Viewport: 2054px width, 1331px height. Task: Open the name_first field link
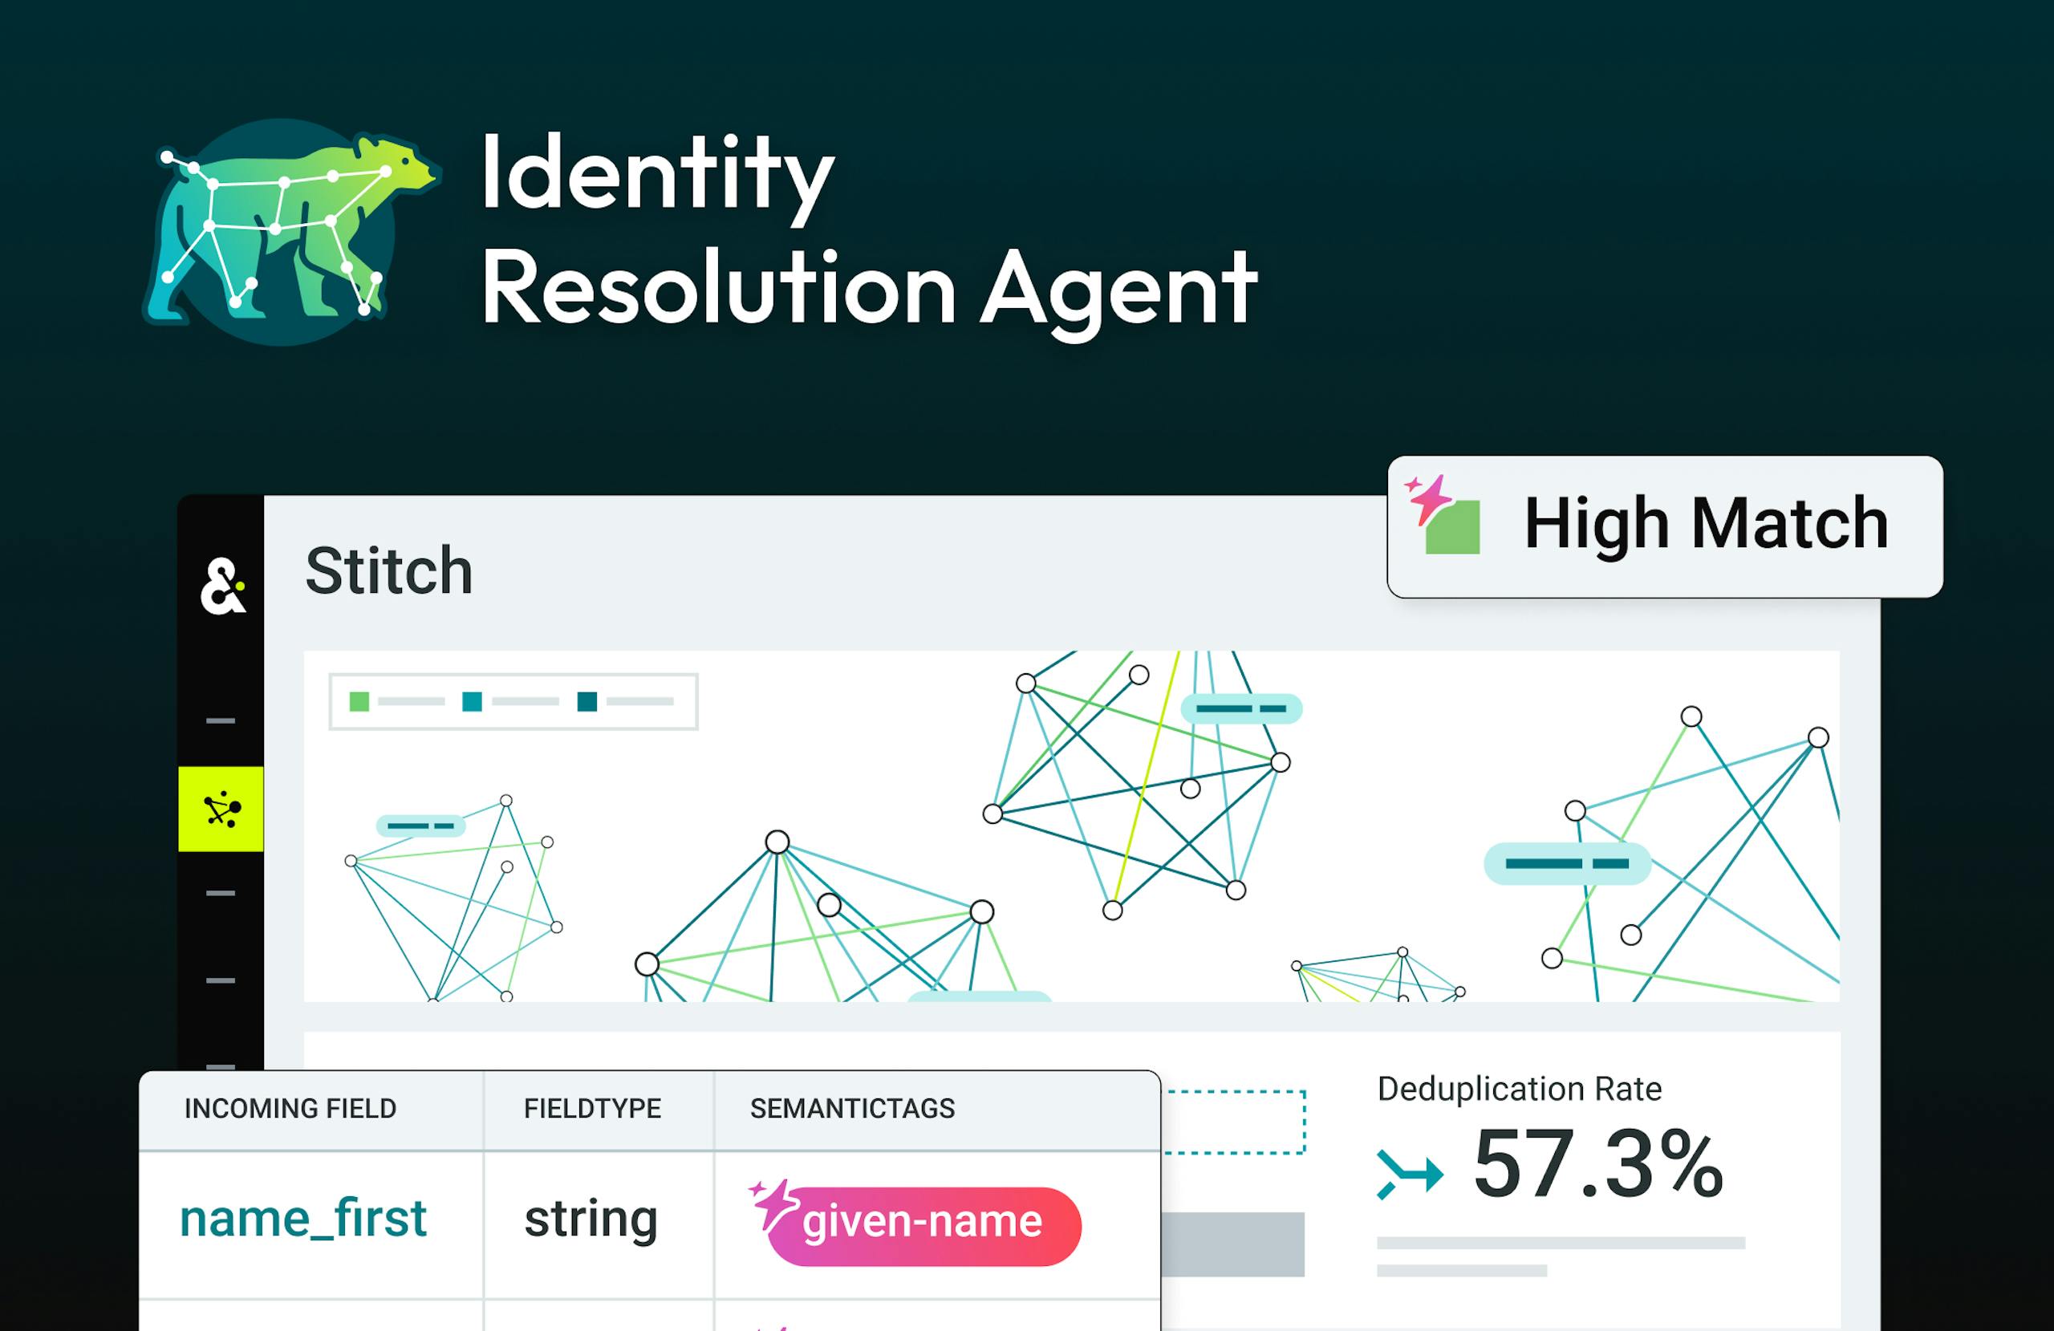point(304,1219)
